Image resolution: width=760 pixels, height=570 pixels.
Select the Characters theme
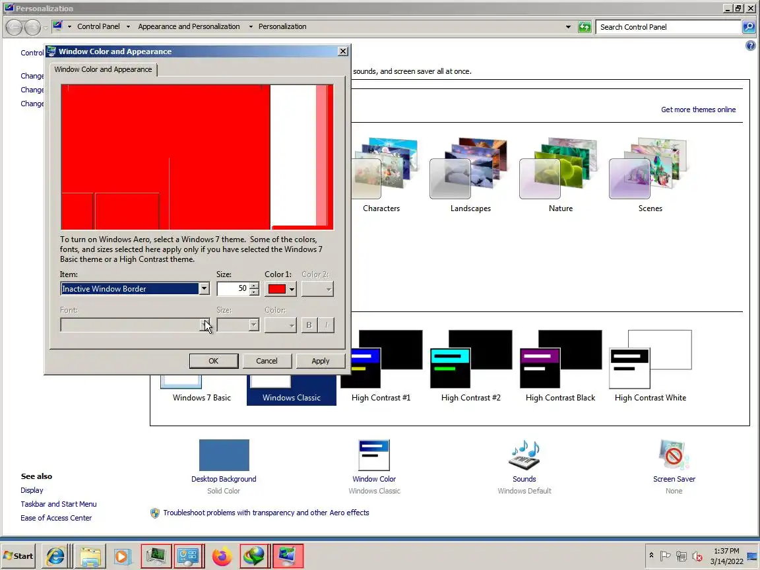(x=381, y=174)
